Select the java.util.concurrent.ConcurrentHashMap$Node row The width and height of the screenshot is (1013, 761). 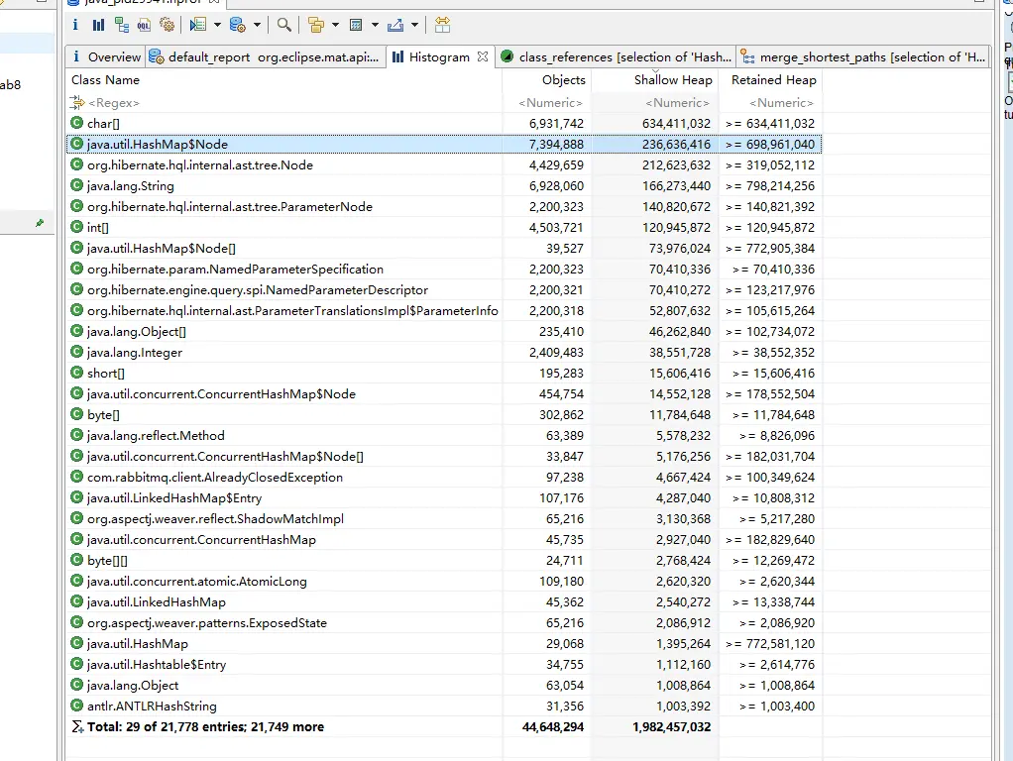point(444,394)
